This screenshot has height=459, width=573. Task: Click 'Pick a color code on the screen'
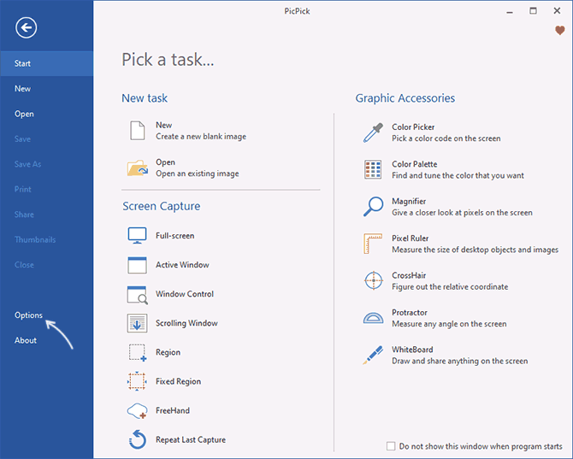[446, 138]
